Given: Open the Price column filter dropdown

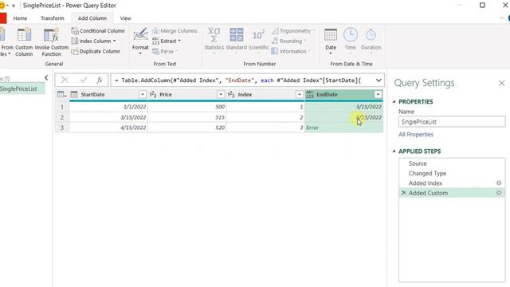Looking at the screenshot, I should (x=221, y=94).
